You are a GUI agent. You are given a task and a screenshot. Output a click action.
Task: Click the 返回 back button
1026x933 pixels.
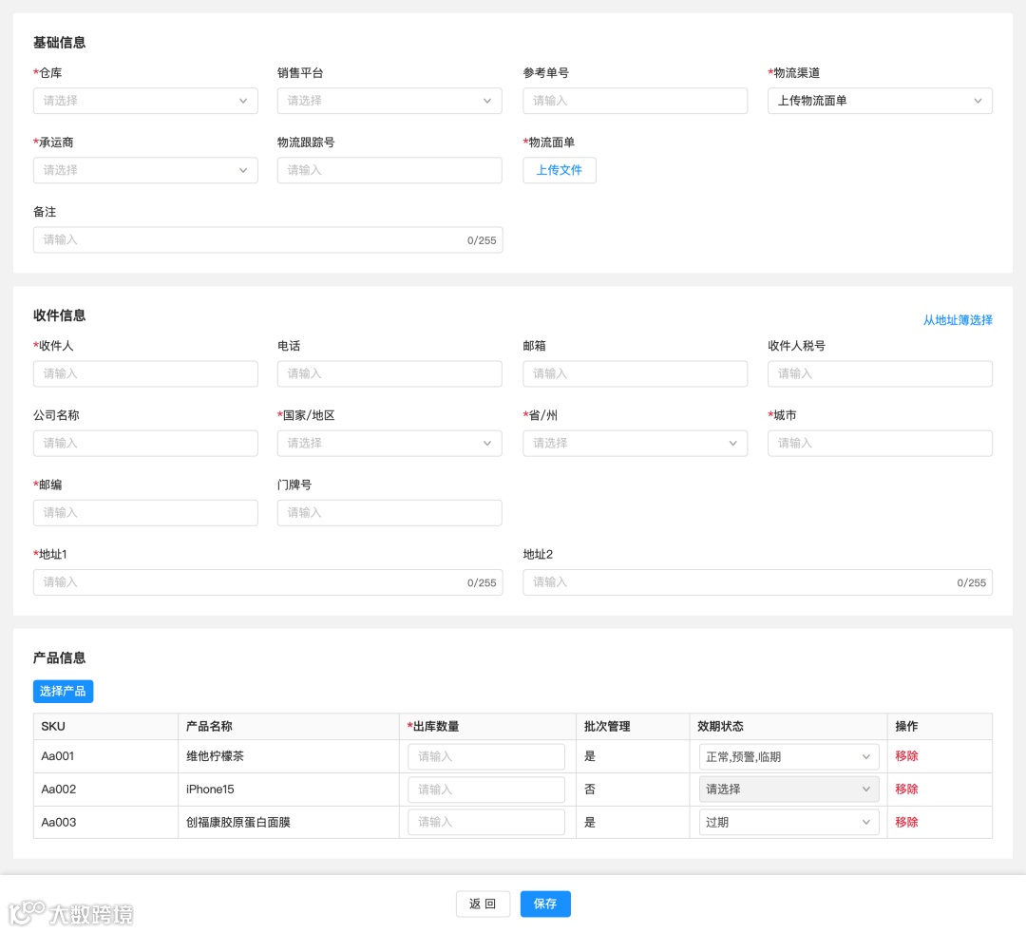[483, 904]
